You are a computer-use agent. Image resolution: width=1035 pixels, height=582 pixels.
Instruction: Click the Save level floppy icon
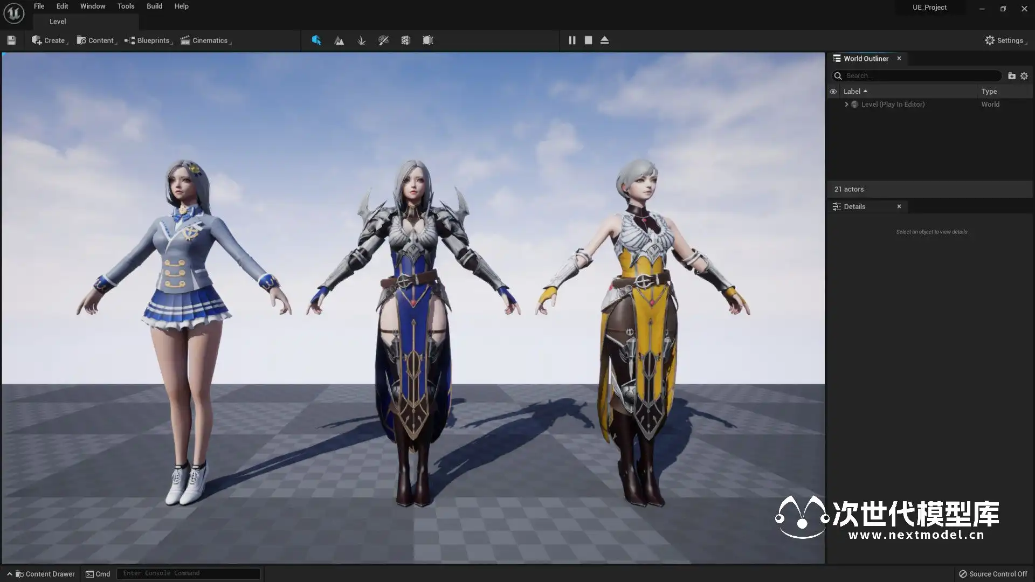(x=11, y=40)
